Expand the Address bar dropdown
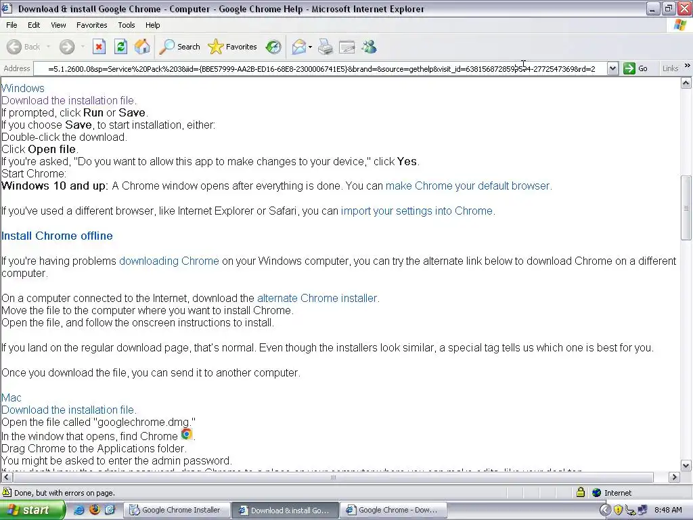The image size is (693, 520). [x=612, y=68]
